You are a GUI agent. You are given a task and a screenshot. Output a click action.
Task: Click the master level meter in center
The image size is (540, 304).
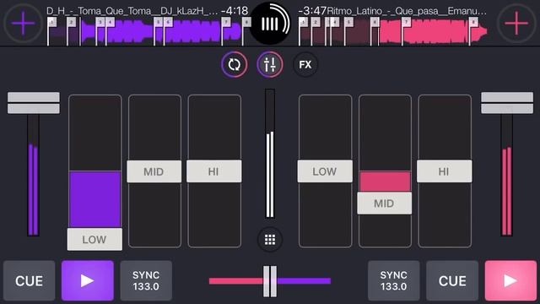[270, 154]
